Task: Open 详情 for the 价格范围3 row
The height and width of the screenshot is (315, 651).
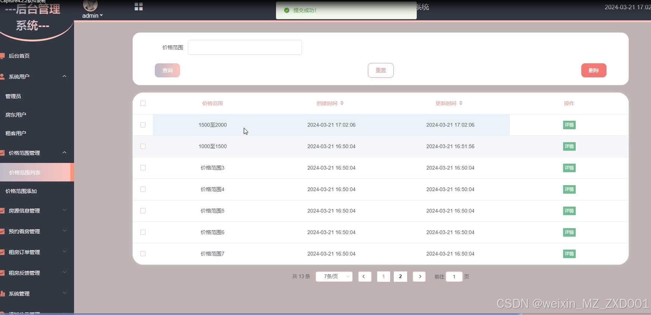Action: coord(569,168)
